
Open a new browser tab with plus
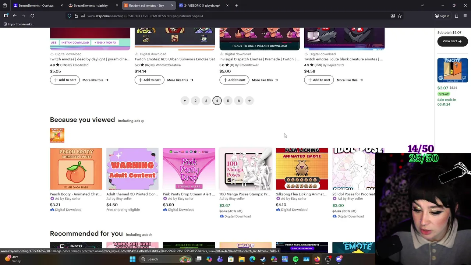(237, 6)
